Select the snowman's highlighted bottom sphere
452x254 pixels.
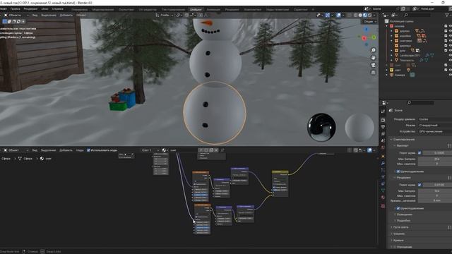215,113
